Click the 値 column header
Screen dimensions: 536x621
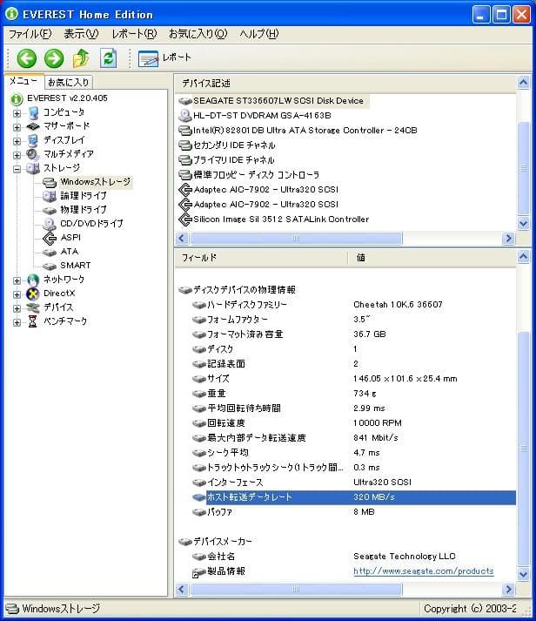[432, 258]
